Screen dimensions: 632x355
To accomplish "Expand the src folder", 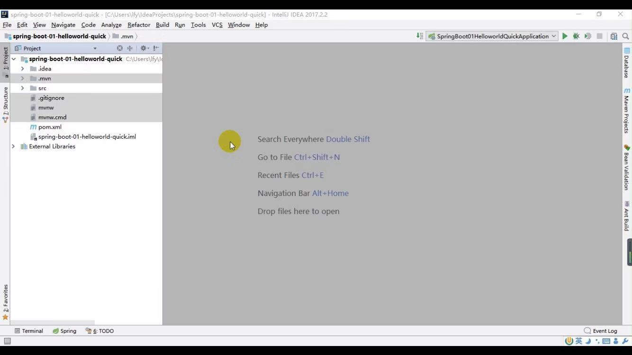I will point(22,88).
